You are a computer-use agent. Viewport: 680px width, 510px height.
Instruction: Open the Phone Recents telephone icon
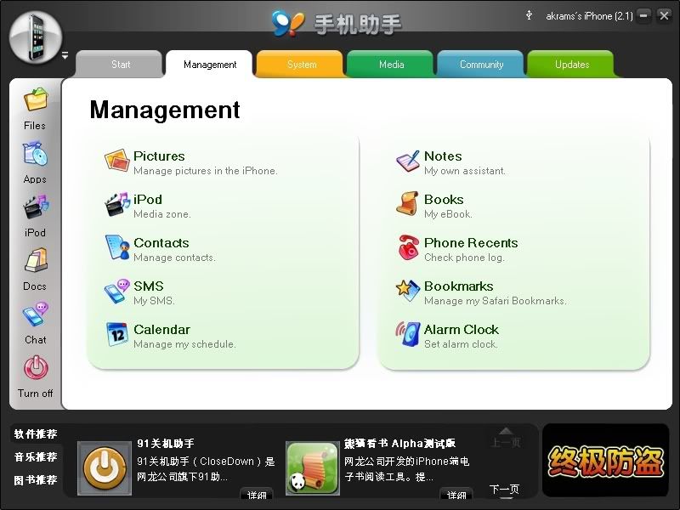click(x=408, y=247)
